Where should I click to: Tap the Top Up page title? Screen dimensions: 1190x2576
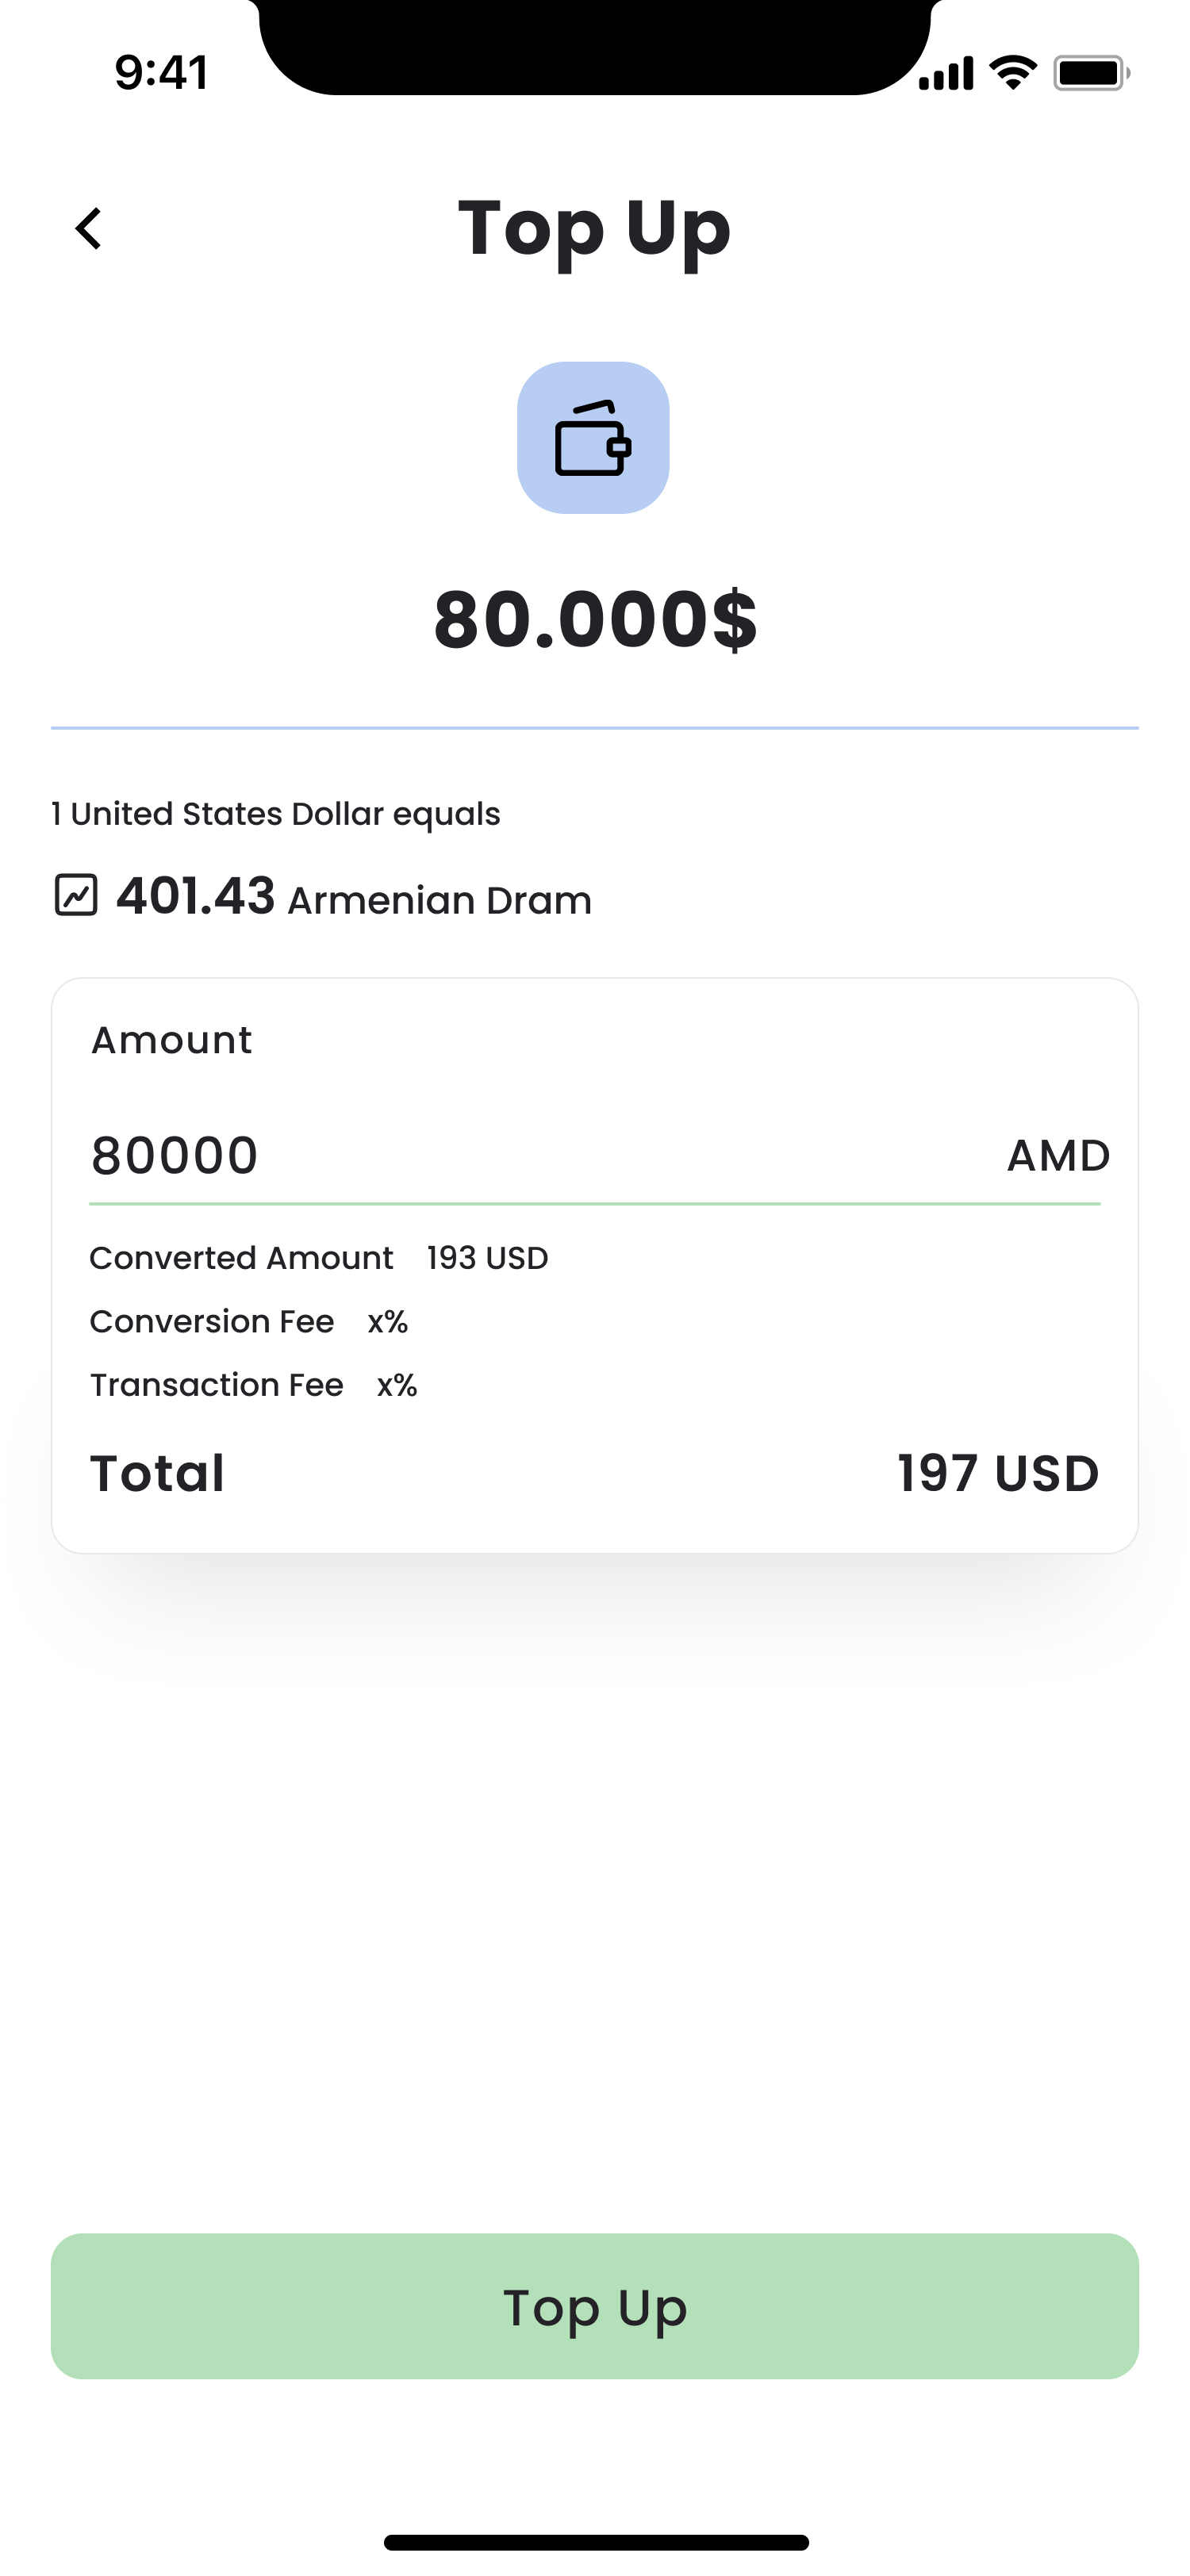[595, 229]
